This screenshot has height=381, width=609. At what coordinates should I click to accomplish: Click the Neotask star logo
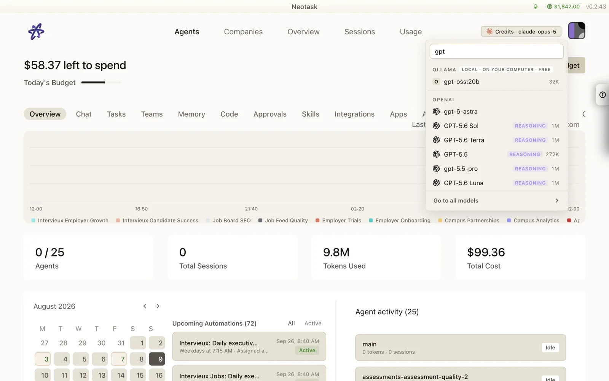(36, 32)
